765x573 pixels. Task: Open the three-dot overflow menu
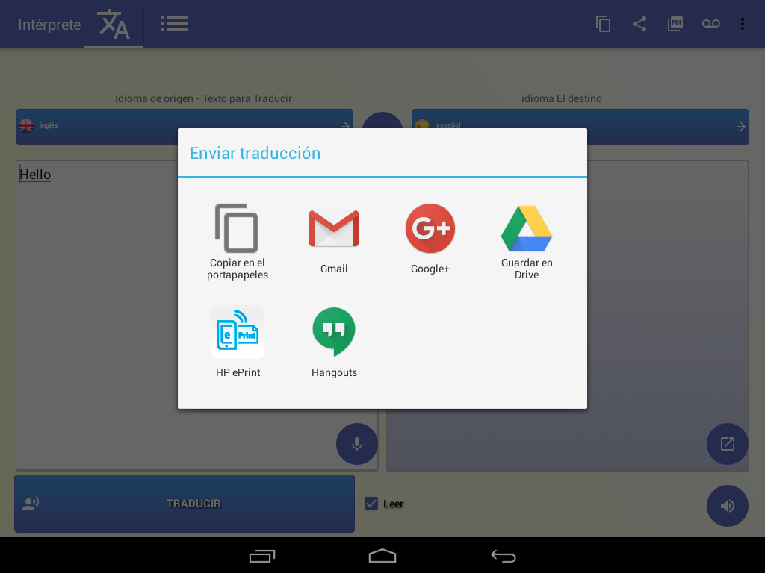[x=742, y=24]
